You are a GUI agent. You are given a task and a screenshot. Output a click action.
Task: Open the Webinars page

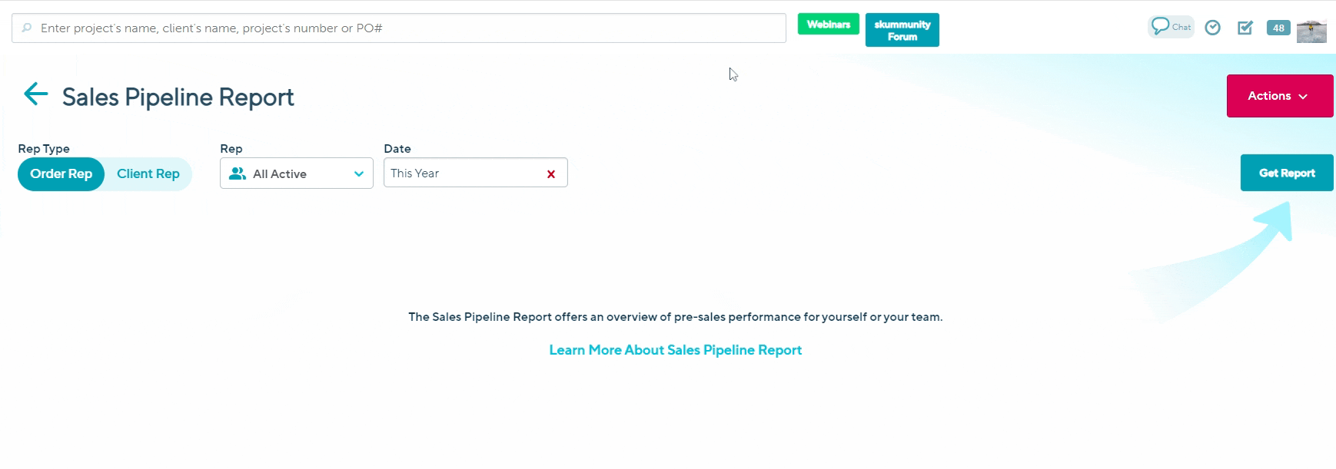tap(828, 25)
